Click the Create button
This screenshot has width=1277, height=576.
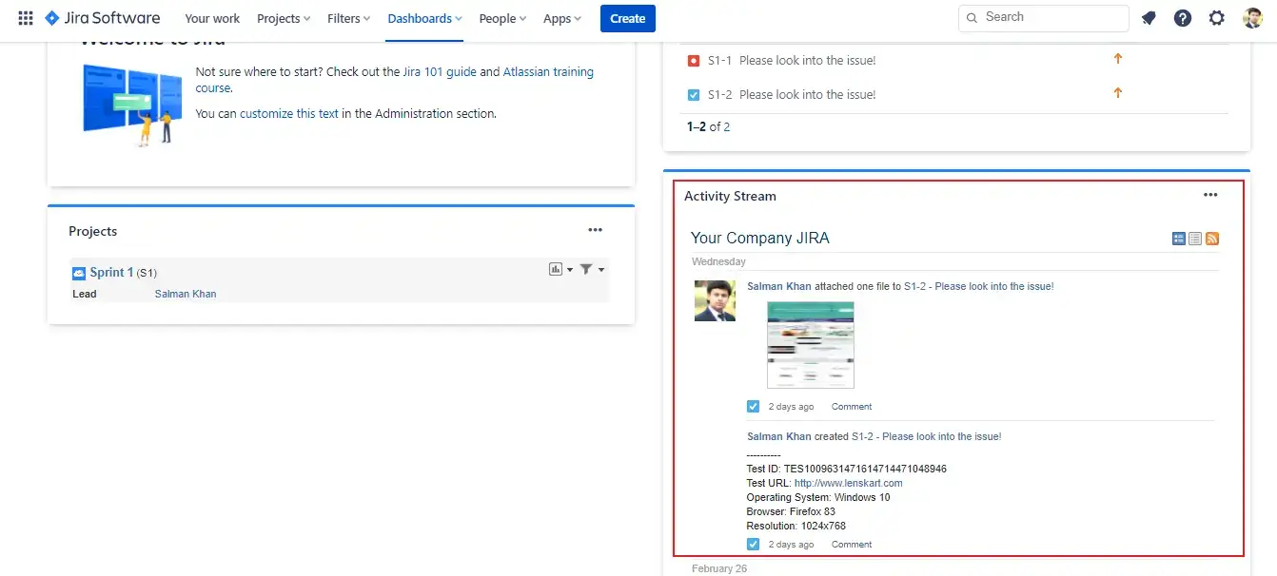[627, 18]
